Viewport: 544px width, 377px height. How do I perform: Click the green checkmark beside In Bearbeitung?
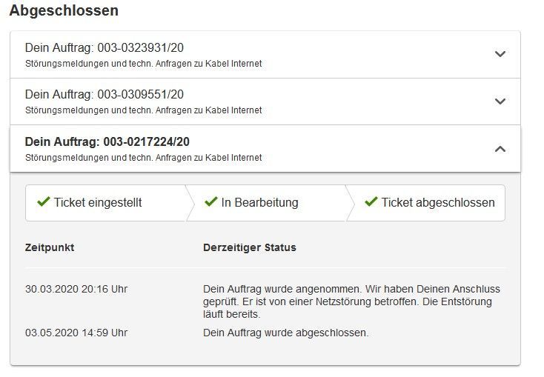click(210, 202)
